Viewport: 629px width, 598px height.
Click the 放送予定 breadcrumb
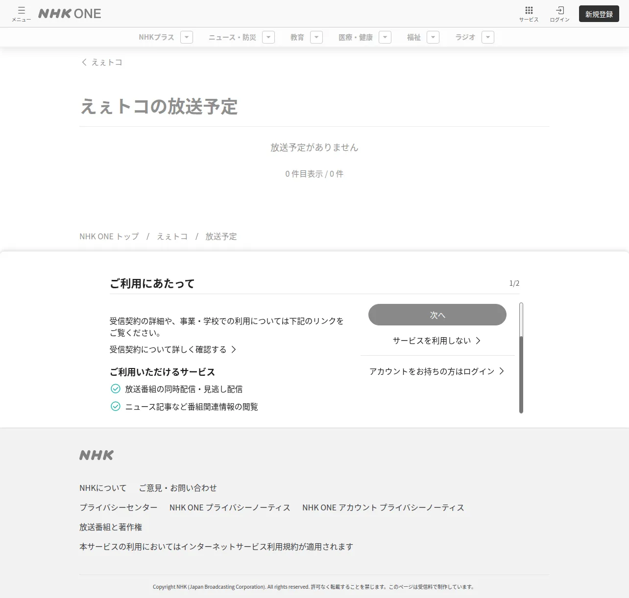pyautogui.click(x=221, y=236)
